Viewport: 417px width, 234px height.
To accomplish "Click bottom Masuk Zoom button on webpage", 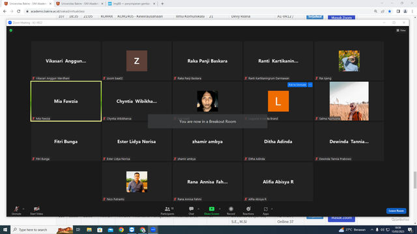I will [x=341, y=218].
